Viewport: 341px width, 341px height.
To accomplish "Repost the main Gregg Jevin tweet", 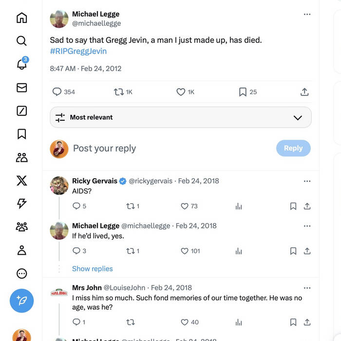I will [118, 92].
